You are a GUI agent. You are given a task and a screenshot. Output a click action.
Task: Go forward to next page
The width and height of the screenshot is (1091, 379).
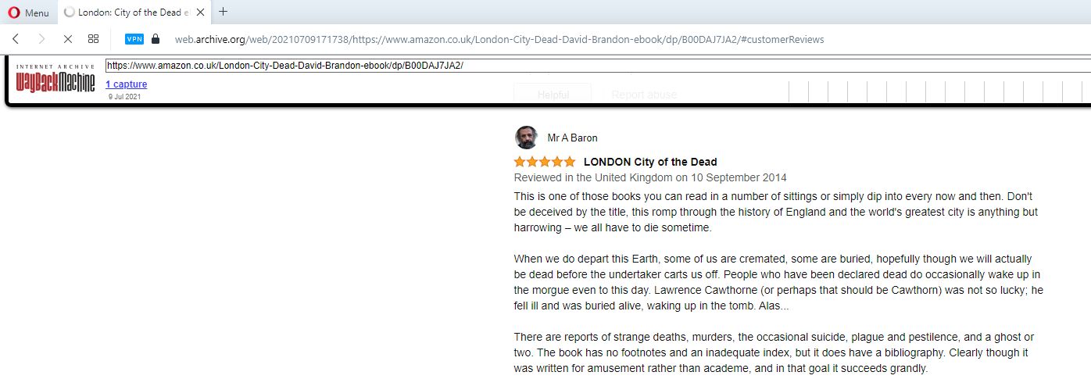tap(41, 39)
